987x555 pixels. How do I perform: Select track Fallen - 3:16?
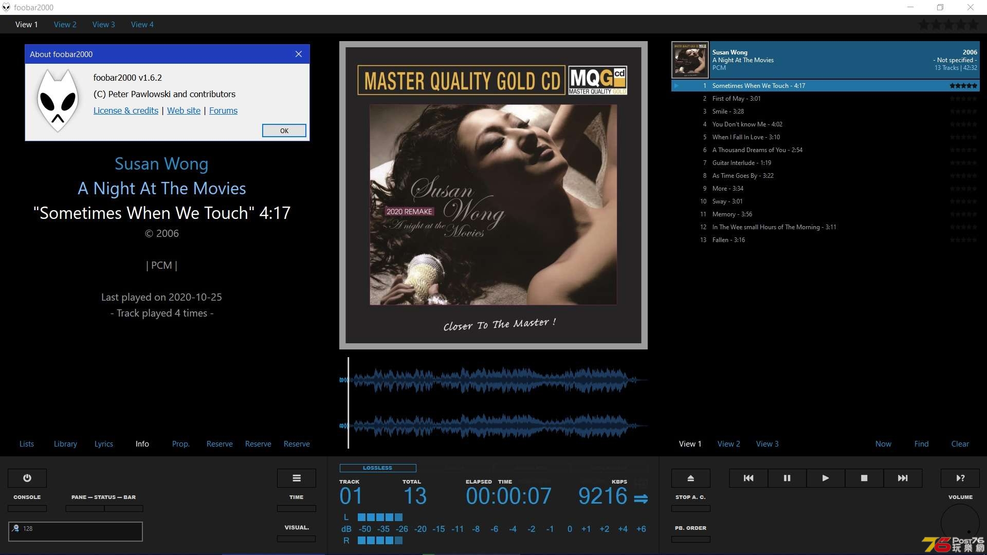(826, 240)
